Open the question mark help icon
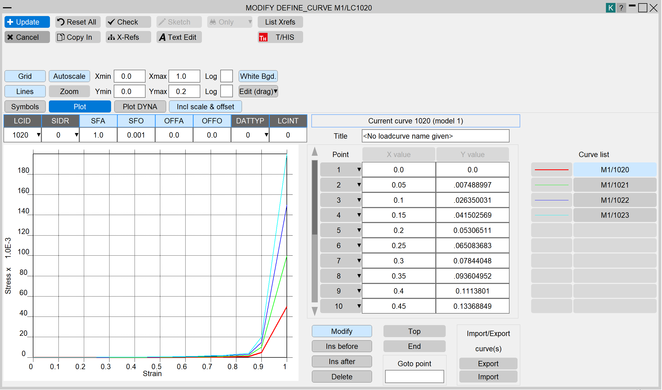 pos(621,8)
